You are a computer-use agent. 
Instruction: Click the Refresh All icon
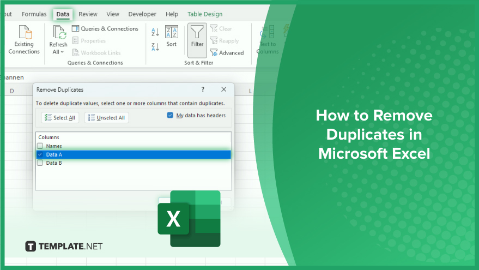pos(59,33)
